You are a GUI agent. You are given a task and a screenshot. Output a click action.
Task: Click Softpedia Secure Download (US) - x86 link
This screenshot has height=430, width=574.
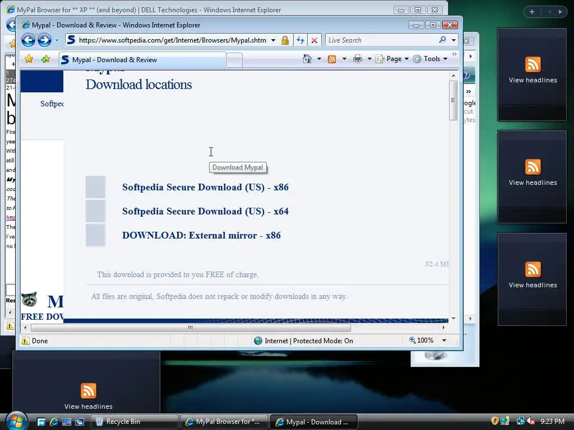click(x=205, y=187)
